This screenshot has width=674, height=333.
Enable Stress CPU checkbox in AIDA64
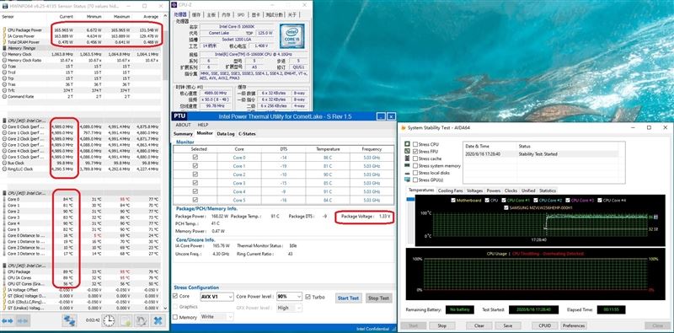click(x=415, y=144)
